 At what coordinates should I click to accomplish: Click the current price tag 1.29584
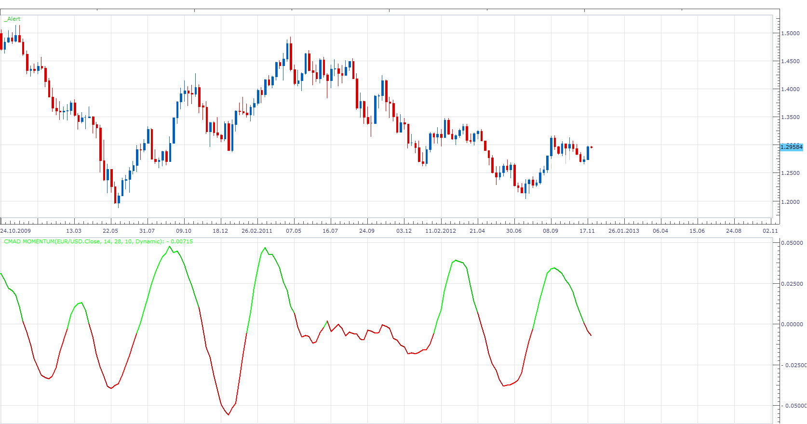pyautogui.click(x=792, y=147)
